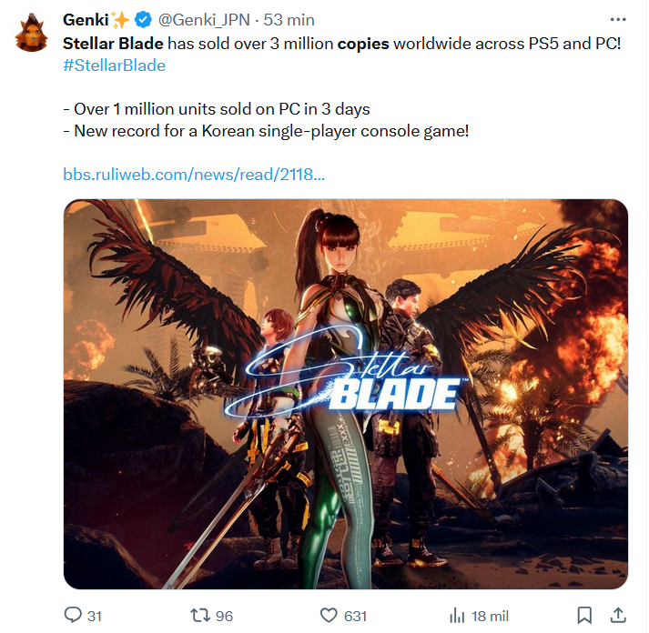Screen dimensions: 649x633
Task: Open the #StellarBlade hashtag
Action: [115, 65]
